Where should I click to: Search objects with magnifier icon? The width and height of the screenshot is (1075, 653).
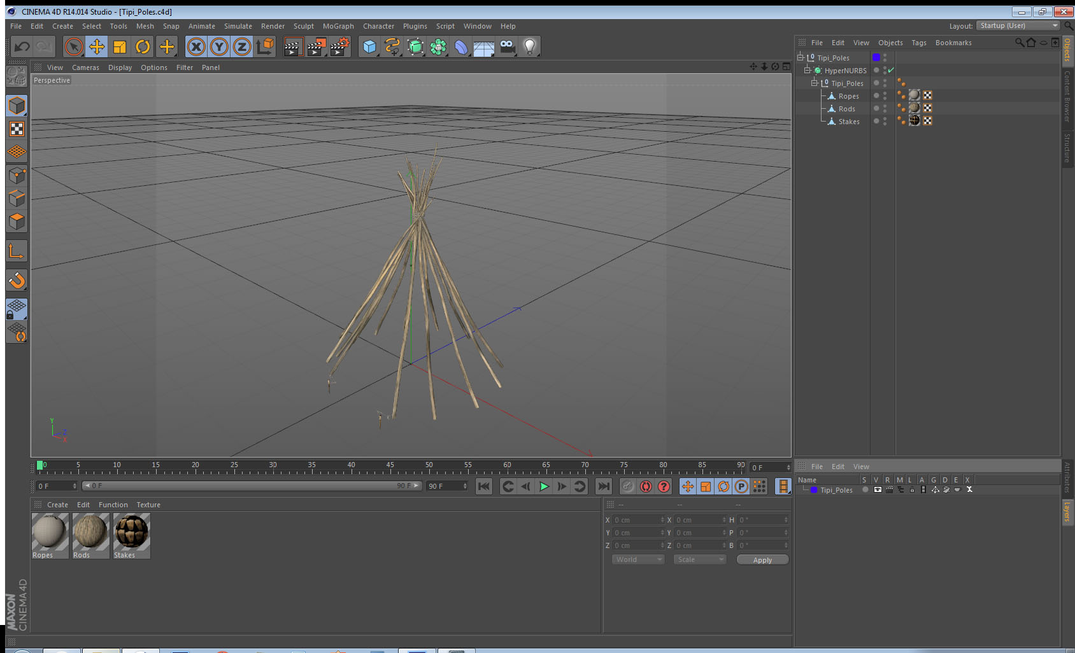(x=1019, y=43)
